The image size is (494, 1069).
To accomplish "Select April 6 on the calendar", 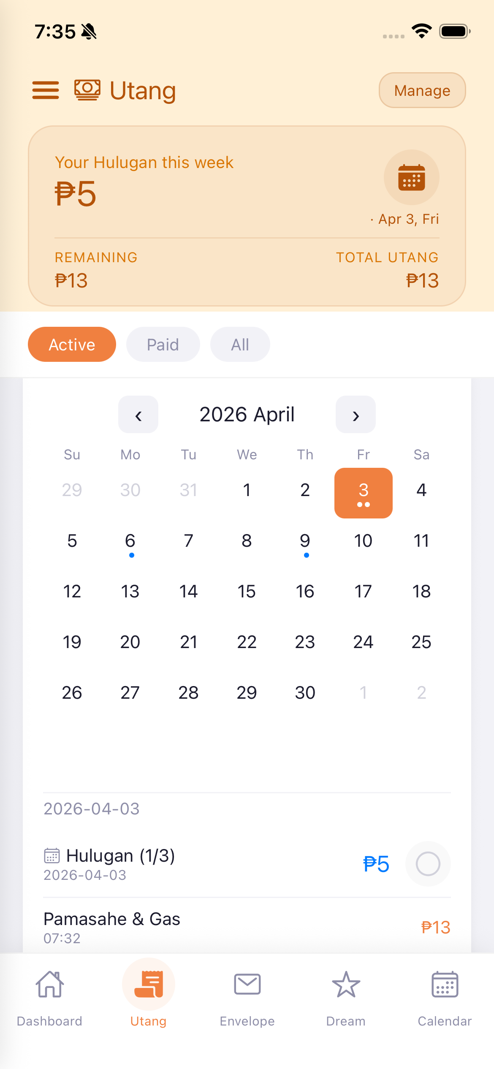I will point(130,542).
